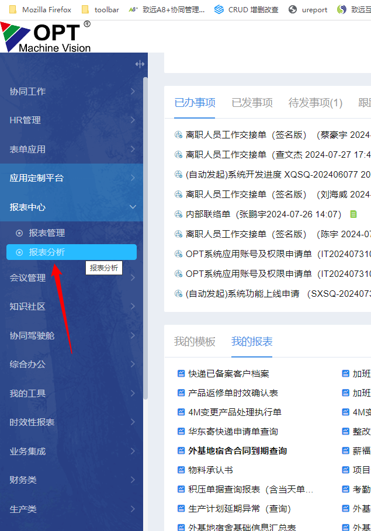Open 外基地宿舍合同到期查询 report link
Image resolution: width=371 pixels, height=531 pixels.
point(237,451)
